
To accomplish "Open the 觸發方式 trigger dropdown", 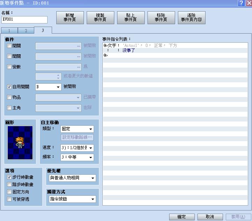I will pyautogui.click(x=72, y=199).
